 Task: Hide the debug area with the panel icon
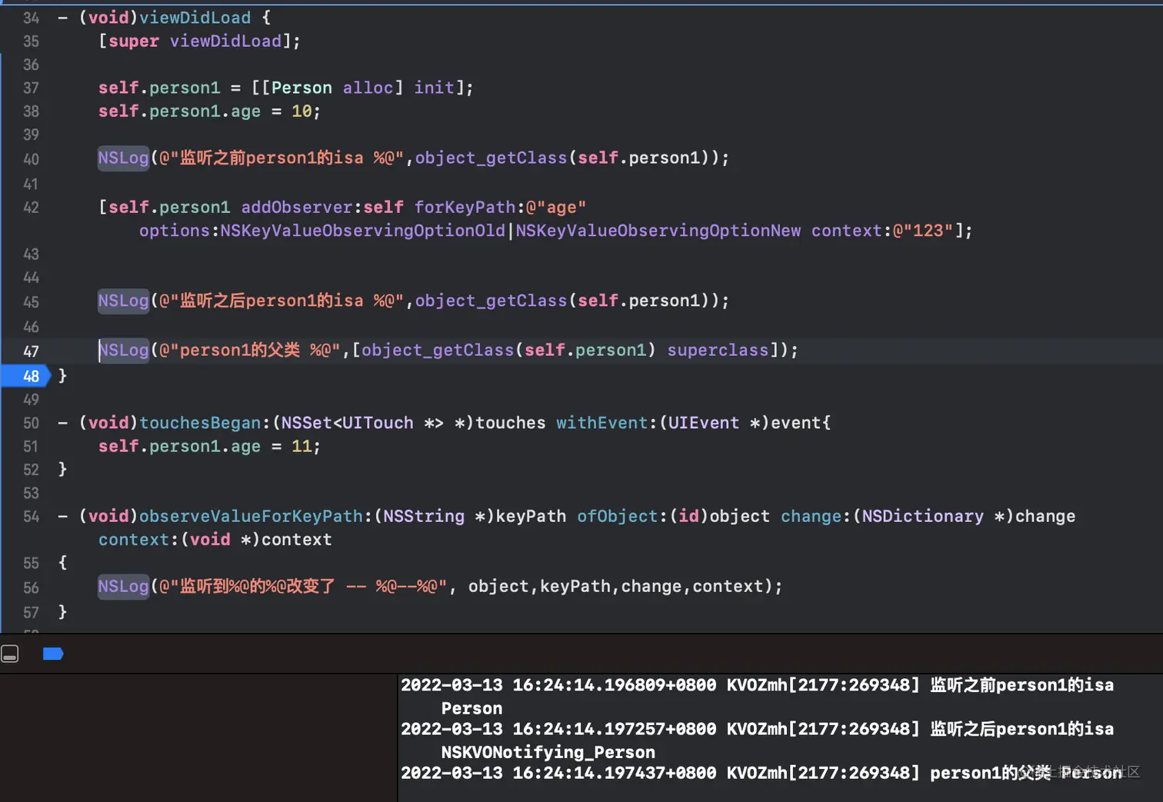pyautogui.click(x=10, y=654)
